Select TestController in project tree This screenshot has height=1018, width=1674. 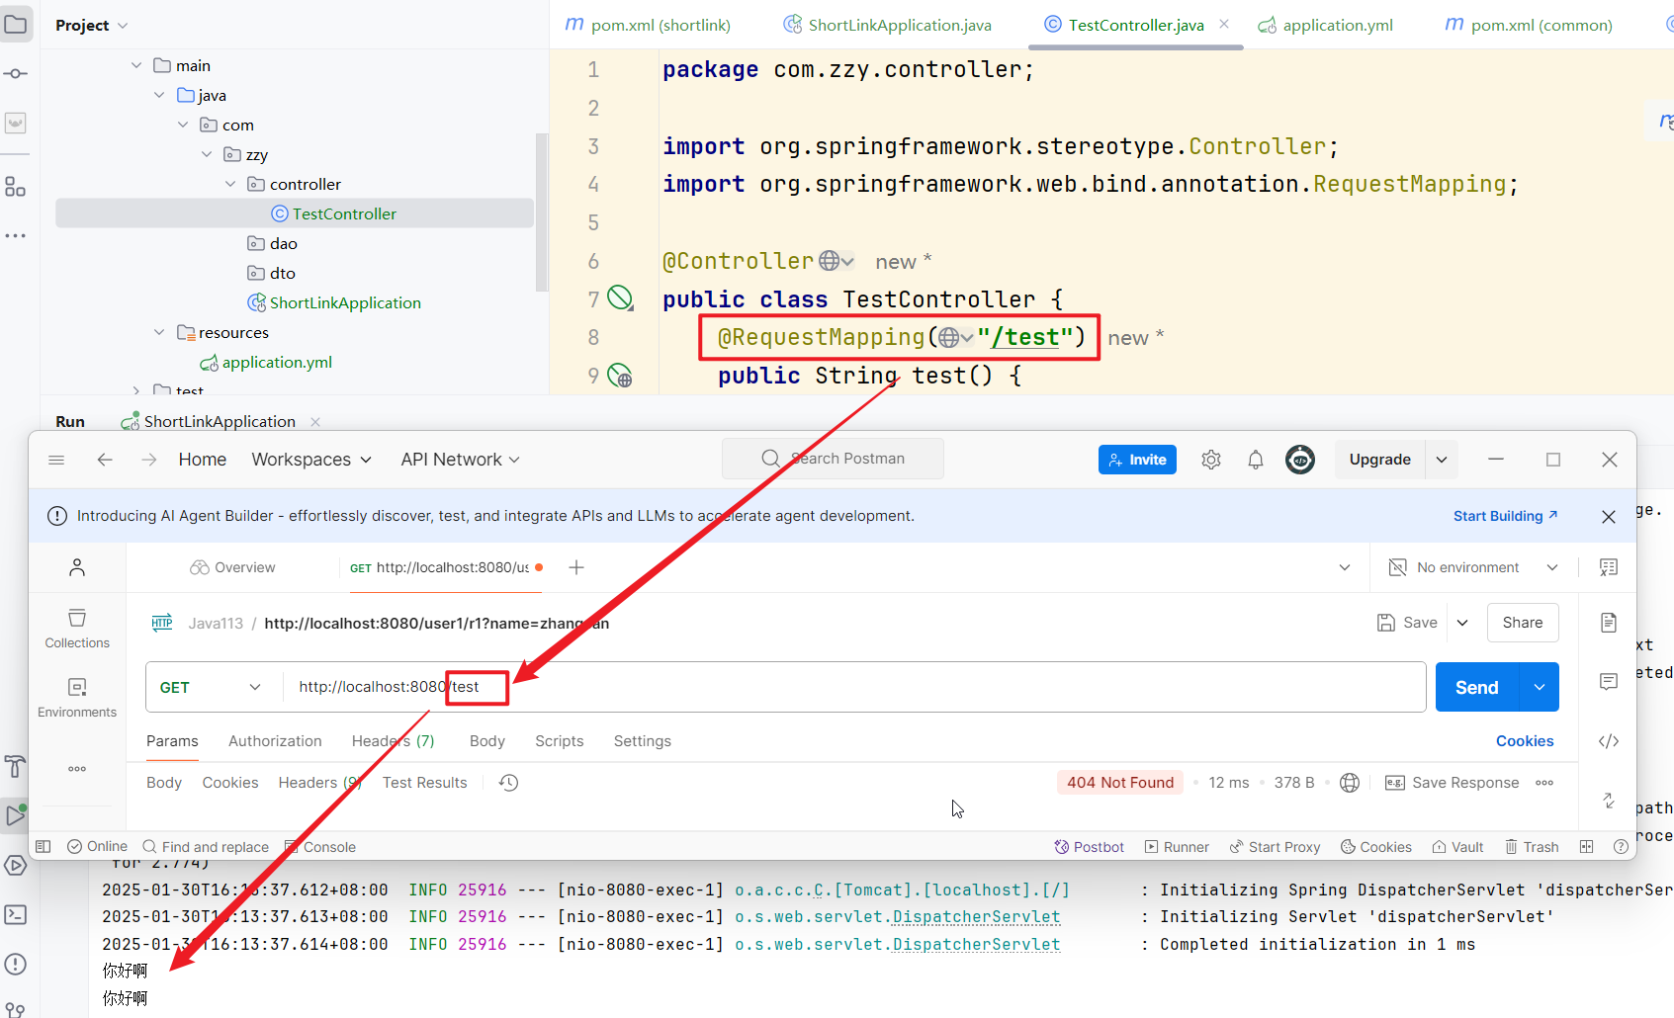[295, 213]
